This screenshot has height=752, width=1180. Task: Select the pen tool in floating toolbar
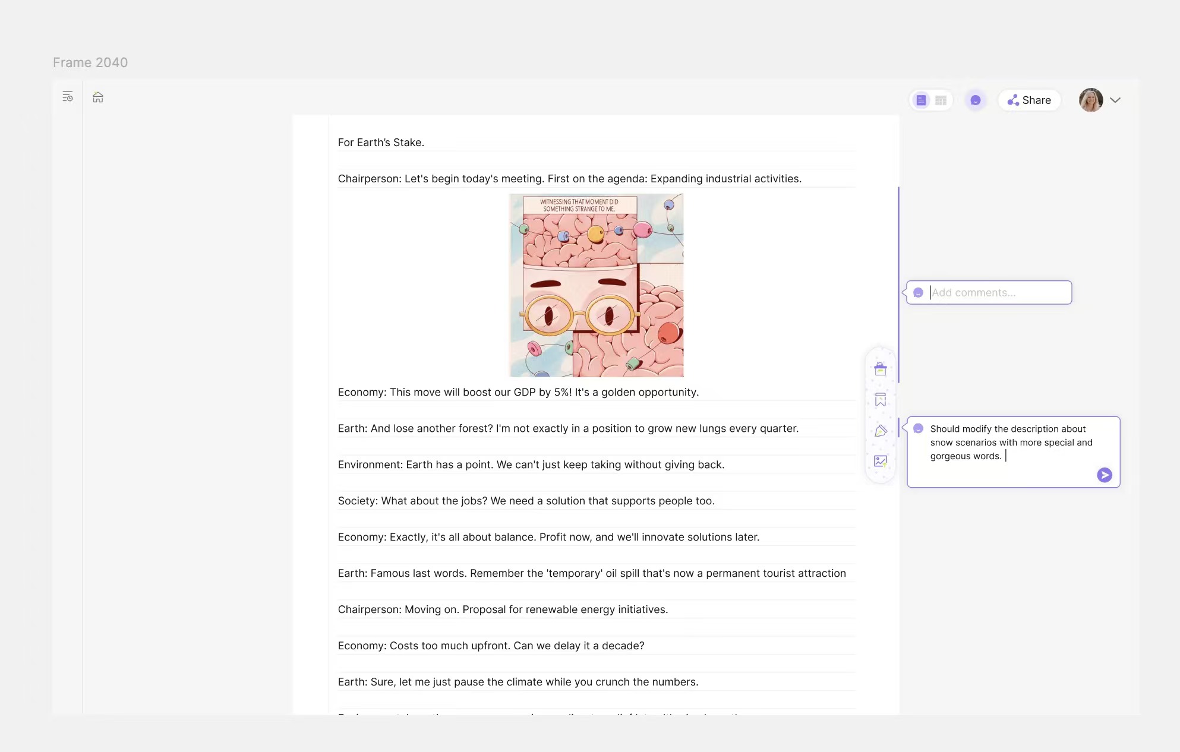point(881,431)
